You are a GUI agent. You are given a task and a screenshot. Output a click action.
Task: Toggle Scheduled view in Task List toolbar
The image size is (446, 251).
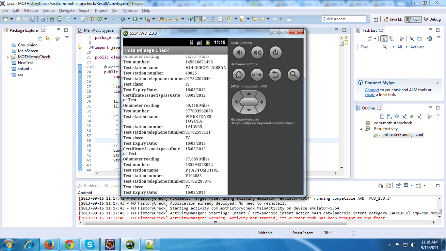click(391, 39)
